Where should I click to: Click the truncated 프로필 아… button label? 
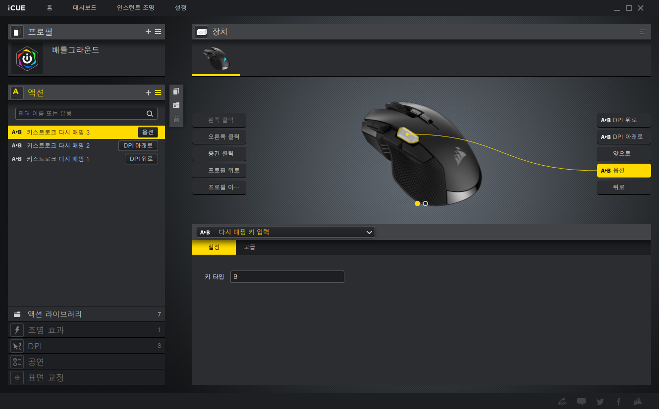(x=219, y=187)
